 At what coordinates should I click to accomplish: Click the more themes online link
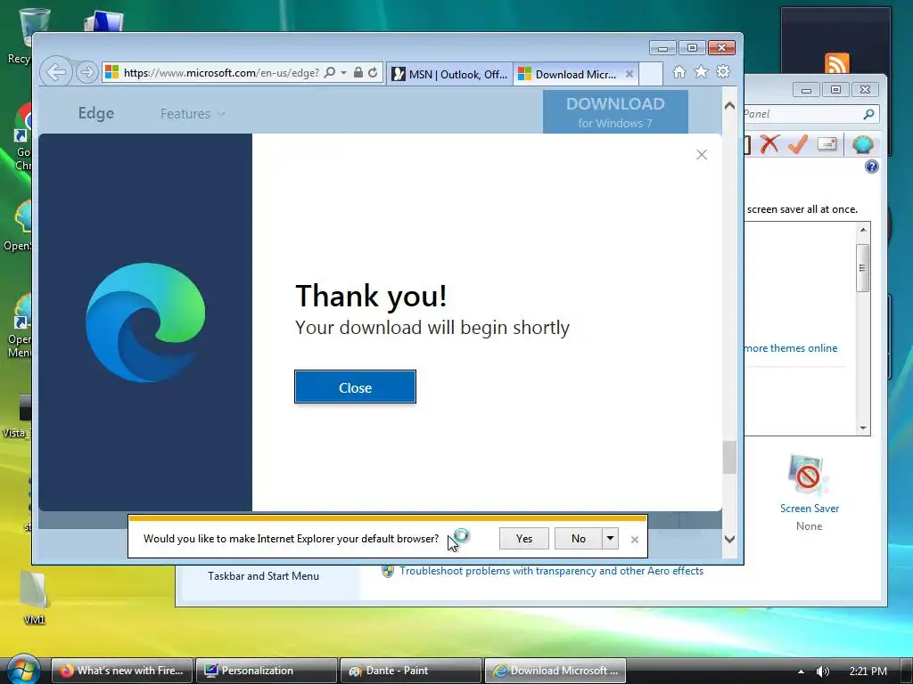coord(790,348)
